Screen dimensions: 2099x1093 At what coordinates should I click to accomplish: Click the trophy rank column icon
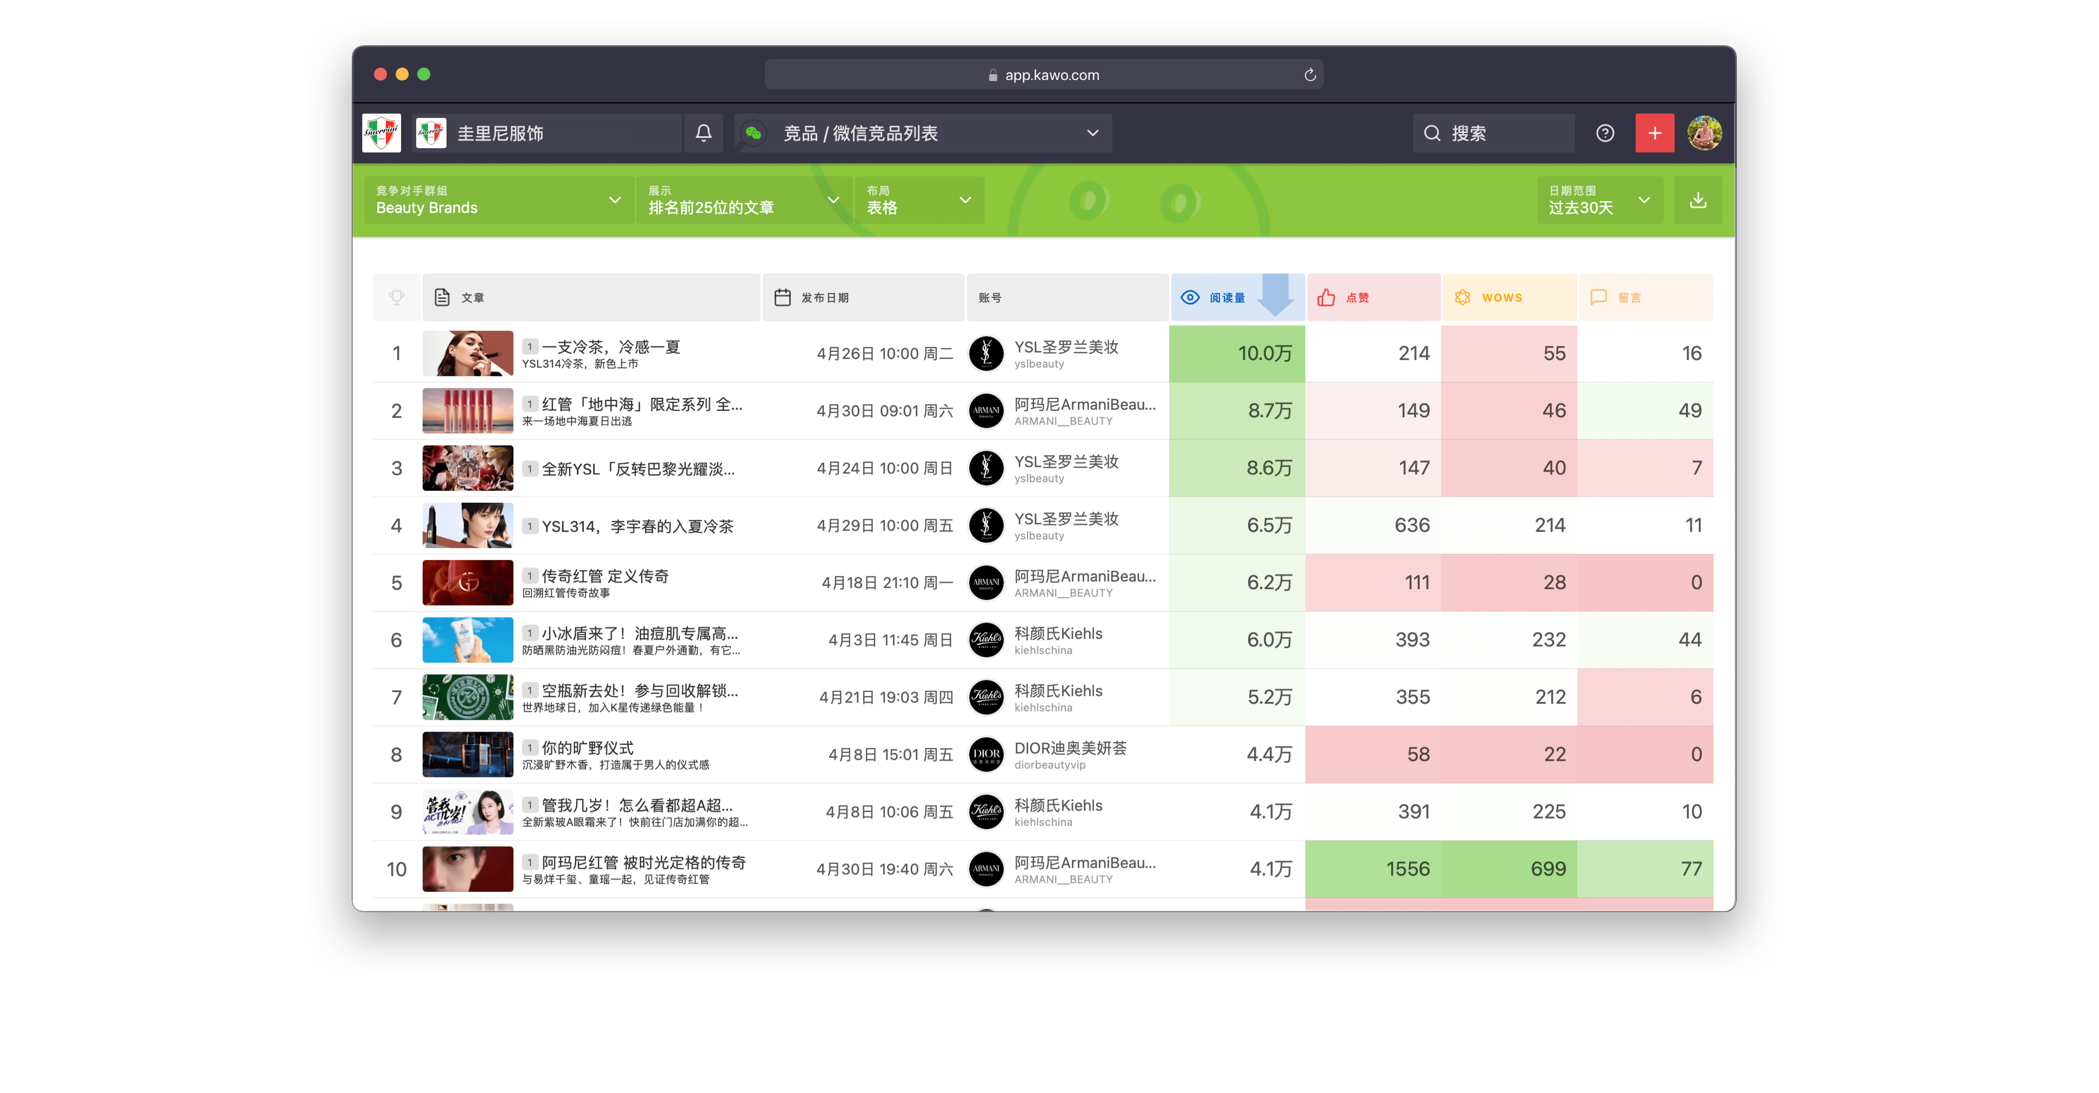396,297
